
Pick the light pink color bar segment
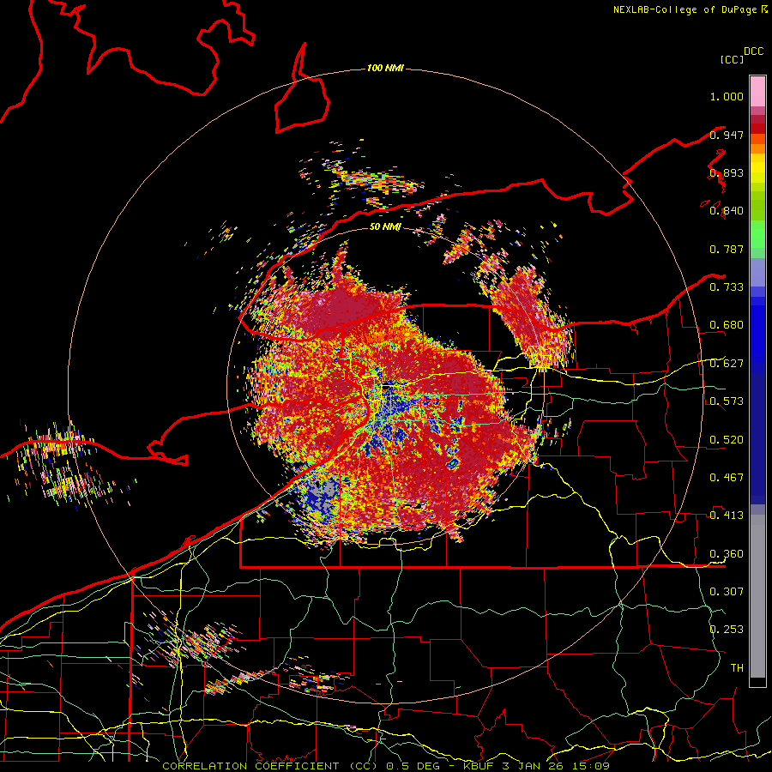tap(757, 92)
